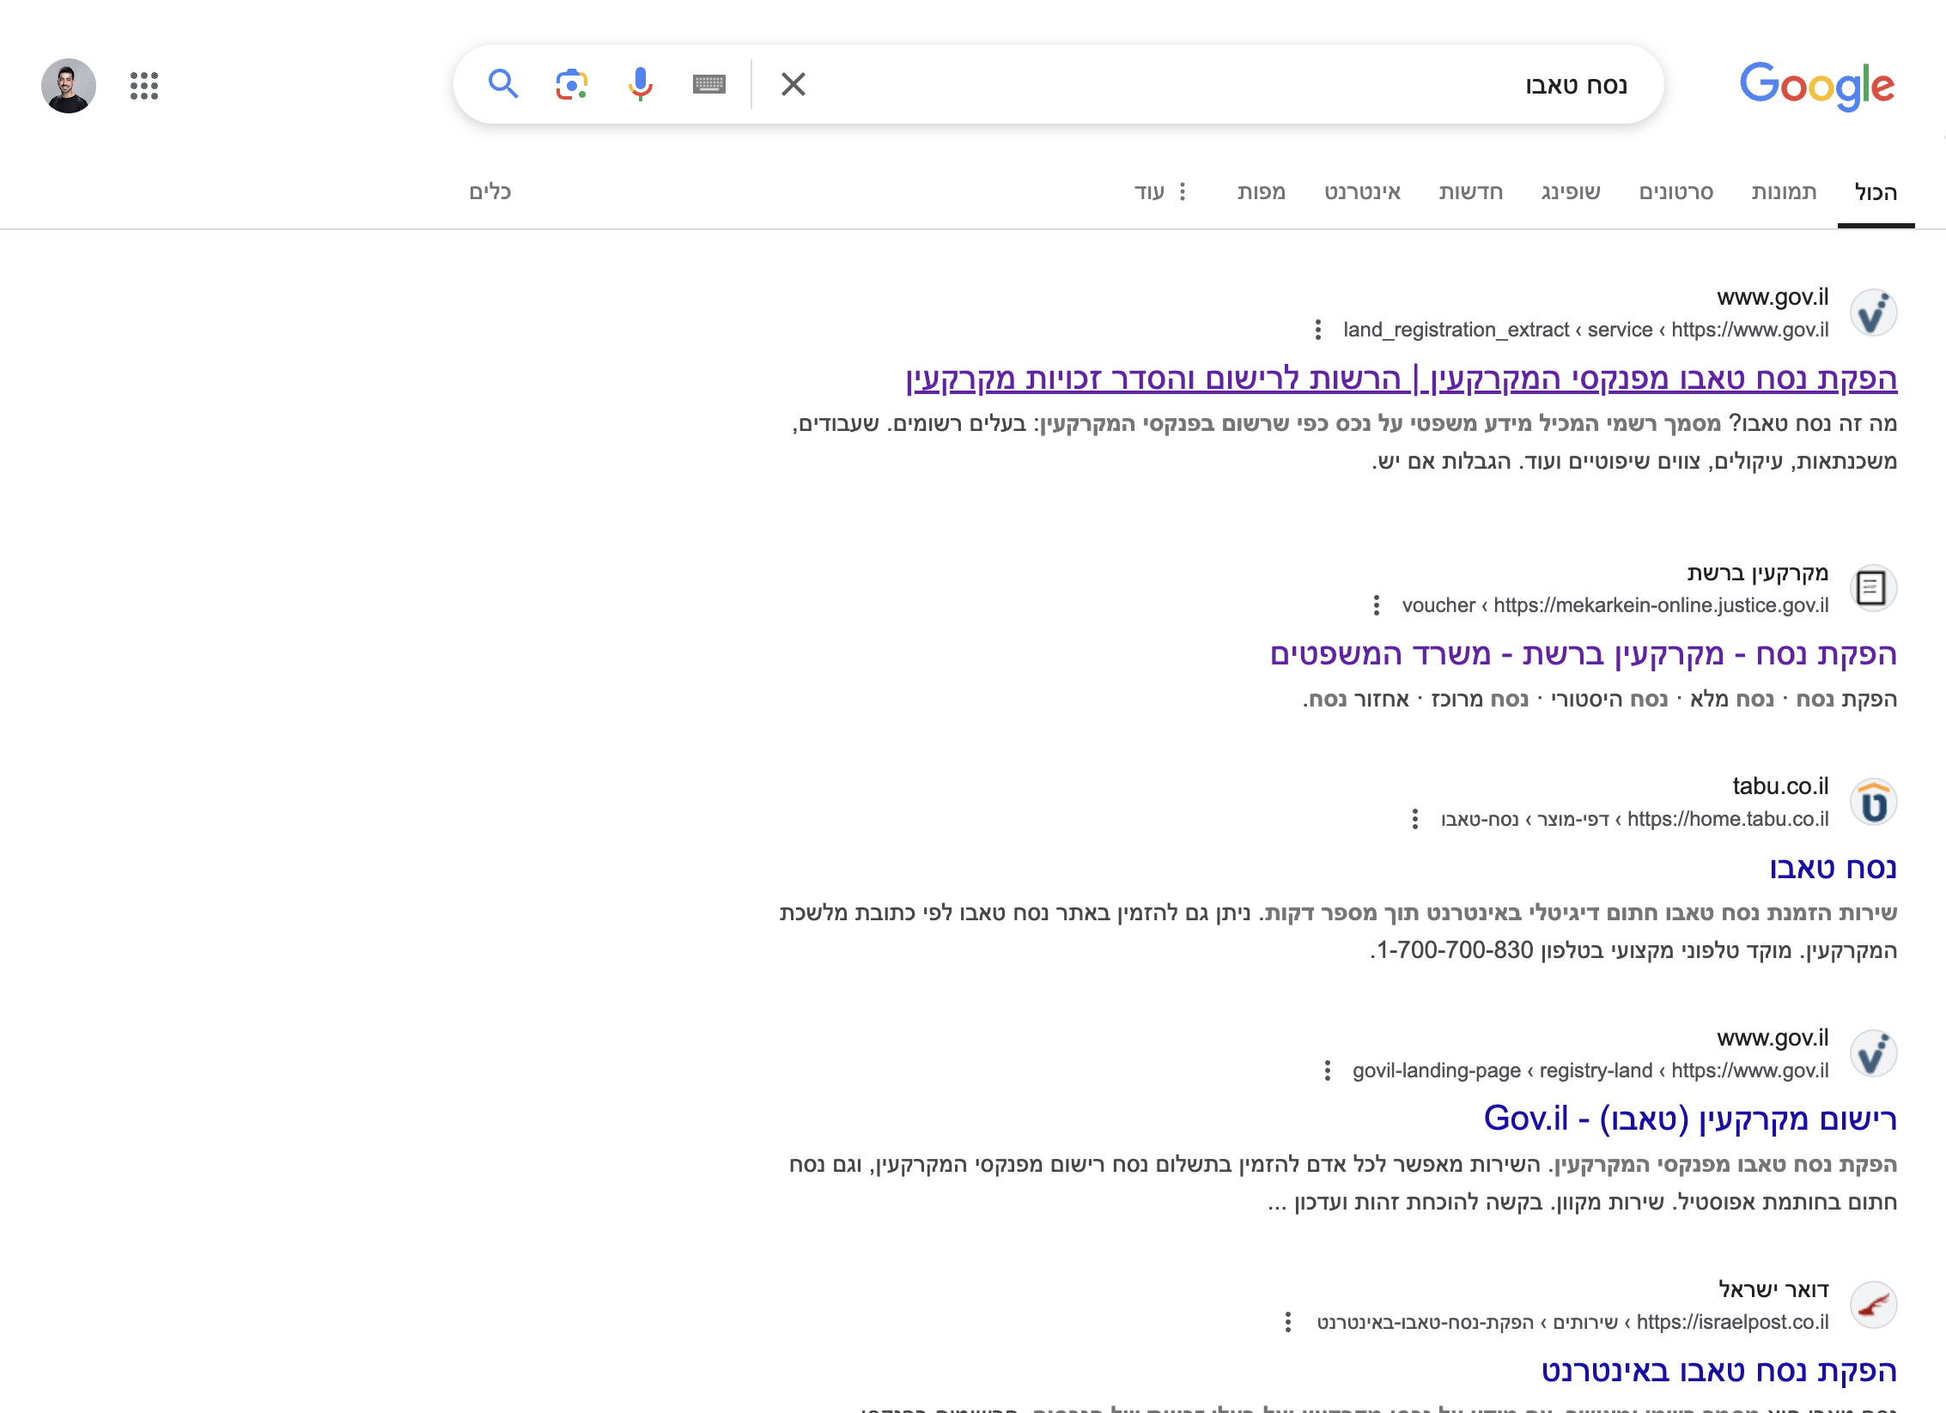1946x1413 pixels.
Task: Start voice search with microphone icon
Action: pos(640,84)
